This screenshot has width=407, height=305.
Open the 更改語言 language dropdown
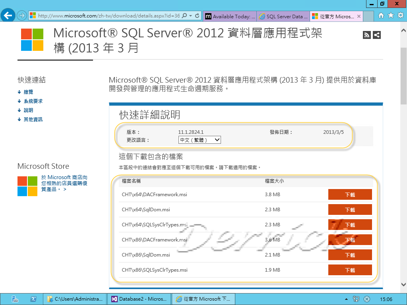point(199,140)
